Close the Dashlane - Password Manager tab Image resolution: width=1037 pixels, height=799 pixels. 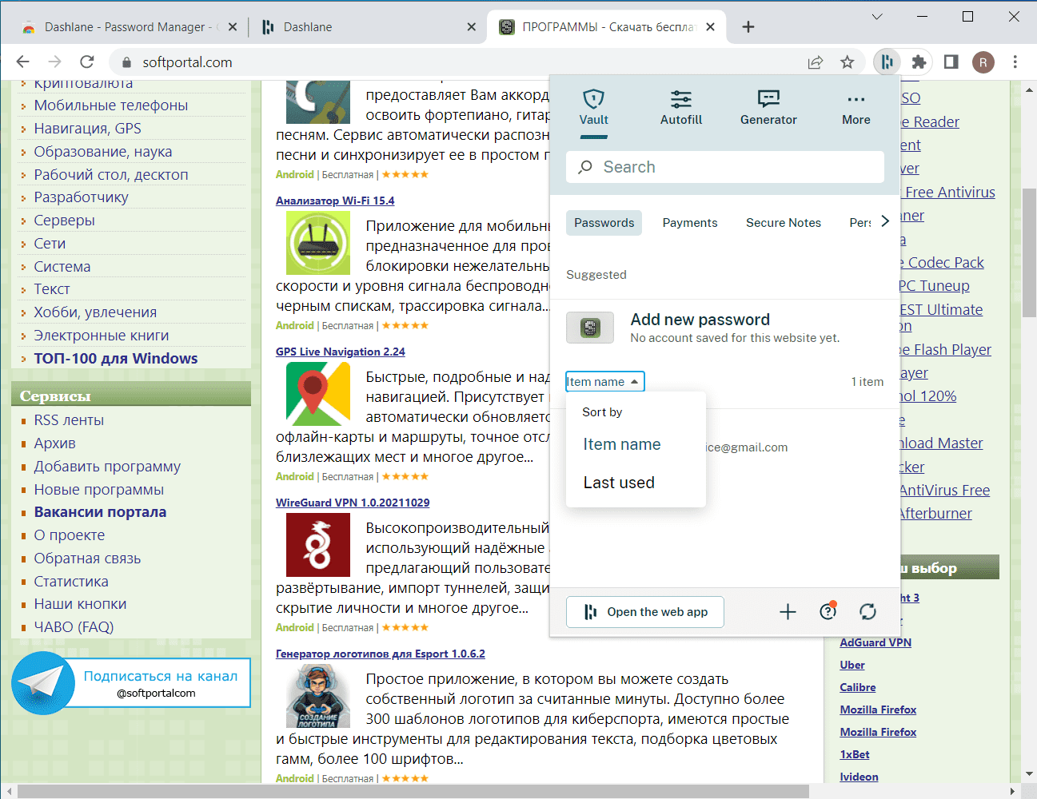233,27
